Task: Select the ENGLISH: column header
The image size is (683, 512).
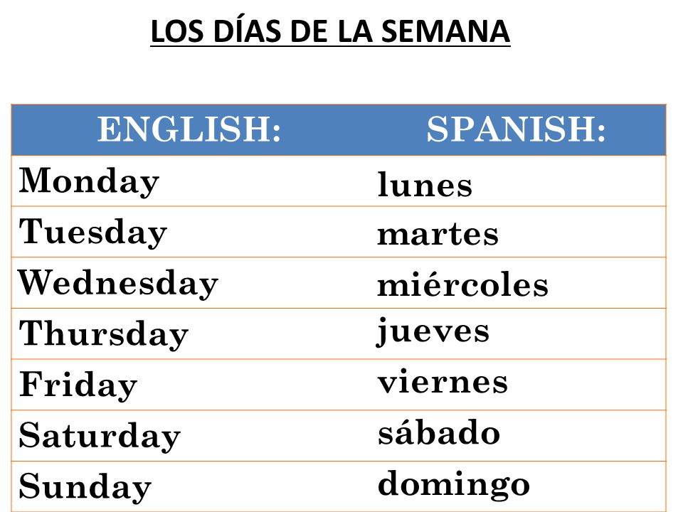Action: tap(189, 129)
